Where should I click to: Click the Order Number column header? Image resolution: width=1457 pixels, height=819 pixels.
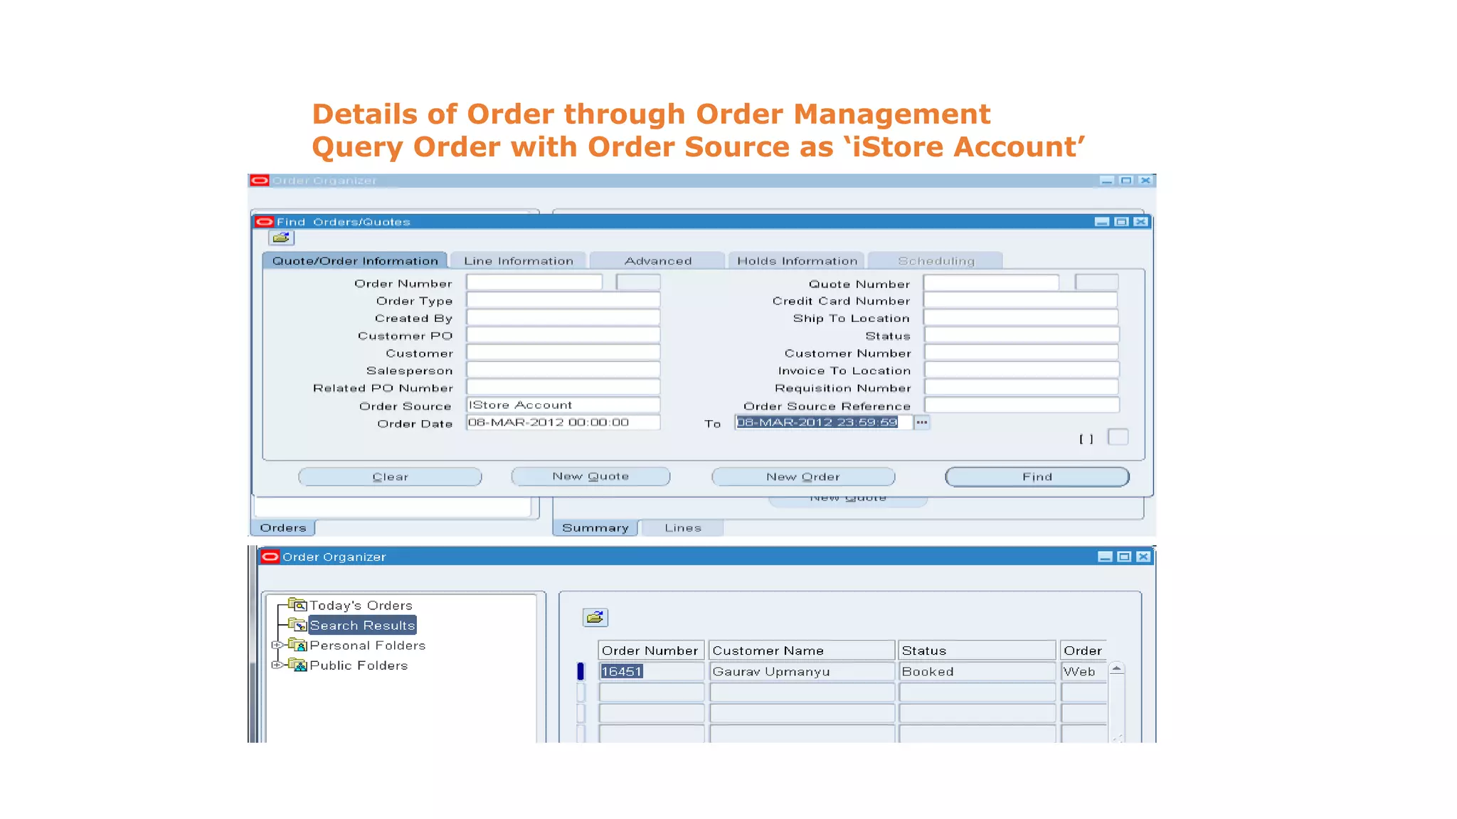click(x=652, y=651)
